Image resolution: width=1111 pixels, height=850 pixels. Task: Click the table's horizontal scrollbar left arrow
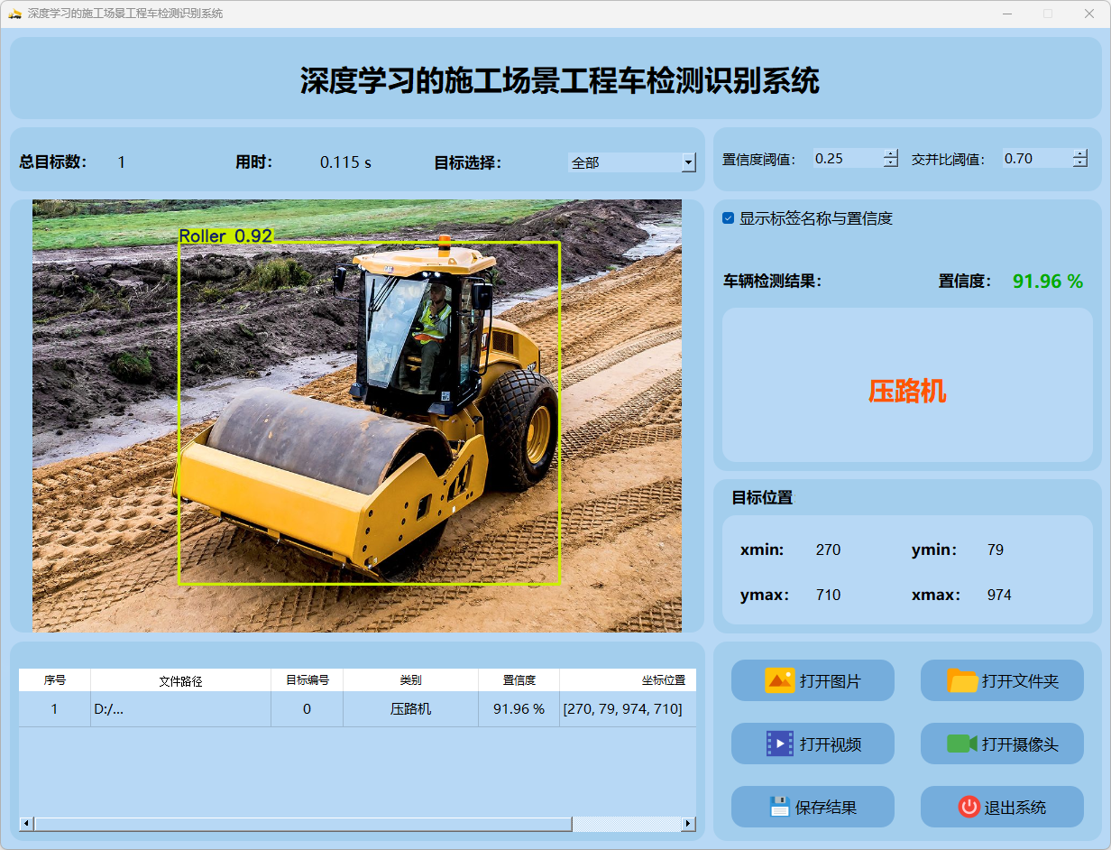[x=26, y=824]
